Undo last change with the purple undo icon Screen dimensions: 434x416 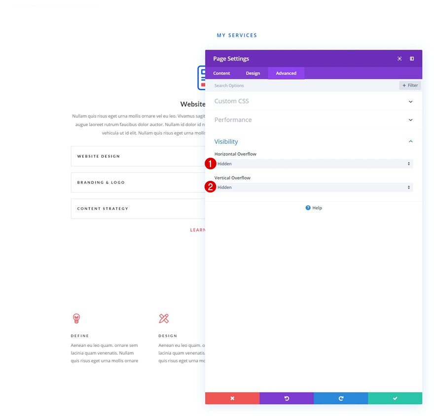287,398
